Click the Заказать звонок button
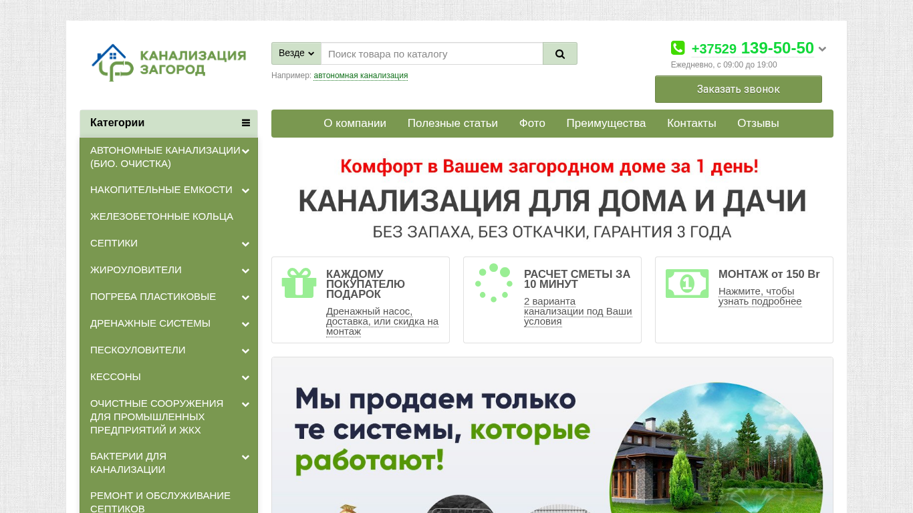The image size is (913, 513). 739,89
